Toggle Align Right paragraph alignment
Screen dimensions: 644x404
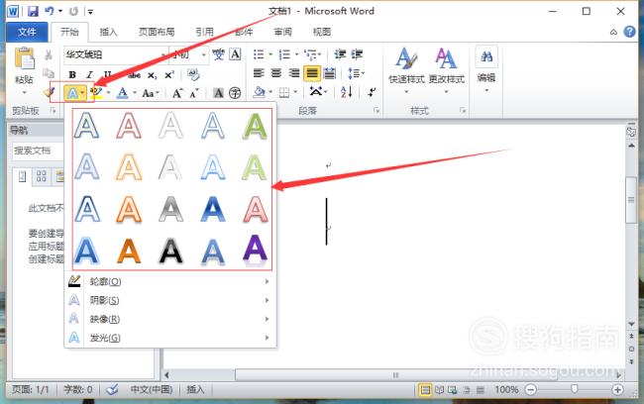(294, 73)
